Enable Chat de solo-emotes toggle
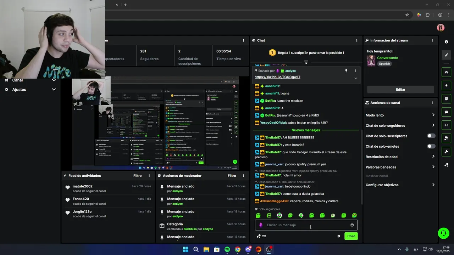The width and height of the screenshot is (454, 255). pos(431,146)
